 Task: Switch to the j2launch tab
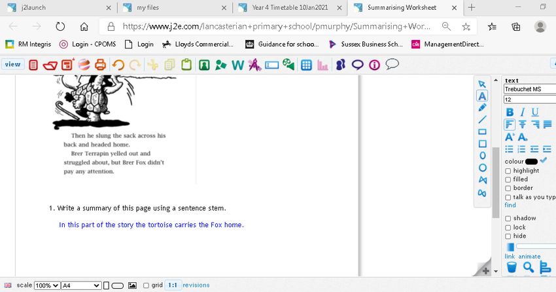pos(58,7)
